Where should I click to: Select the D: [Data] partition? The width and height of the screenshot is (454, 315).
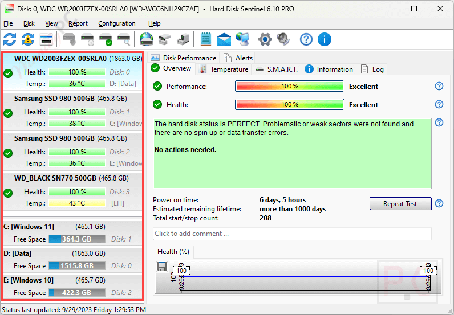(x=72, y=260)
